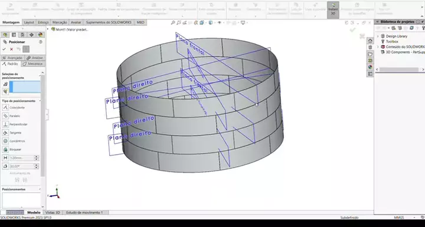The image size is (425, 227).
Task: Select the Bloquear mate type
Action: (x=5, y=149)
